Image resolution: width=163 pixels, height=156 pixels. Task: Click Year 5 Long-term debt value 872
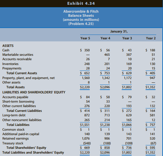pos(87,115)
